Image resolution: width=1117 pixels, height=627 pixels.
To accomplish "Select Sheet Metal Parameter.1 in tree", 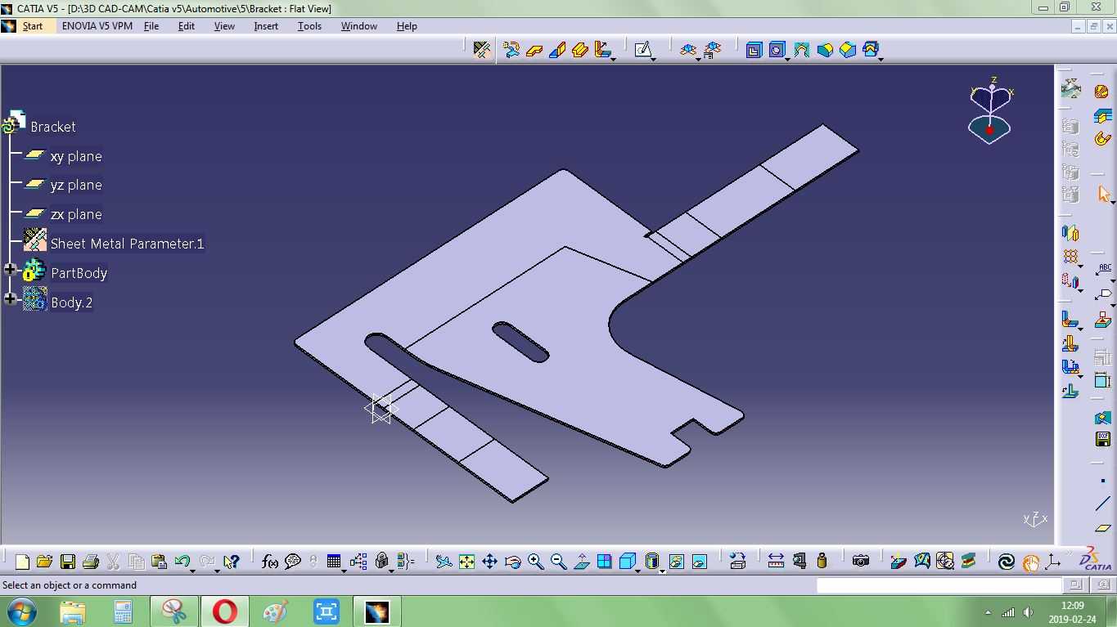I will (x=127, y=244).
